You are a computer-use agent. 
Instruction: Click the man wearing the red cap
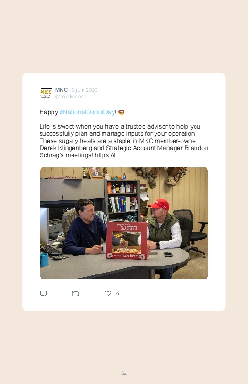[x=164, y=228]
